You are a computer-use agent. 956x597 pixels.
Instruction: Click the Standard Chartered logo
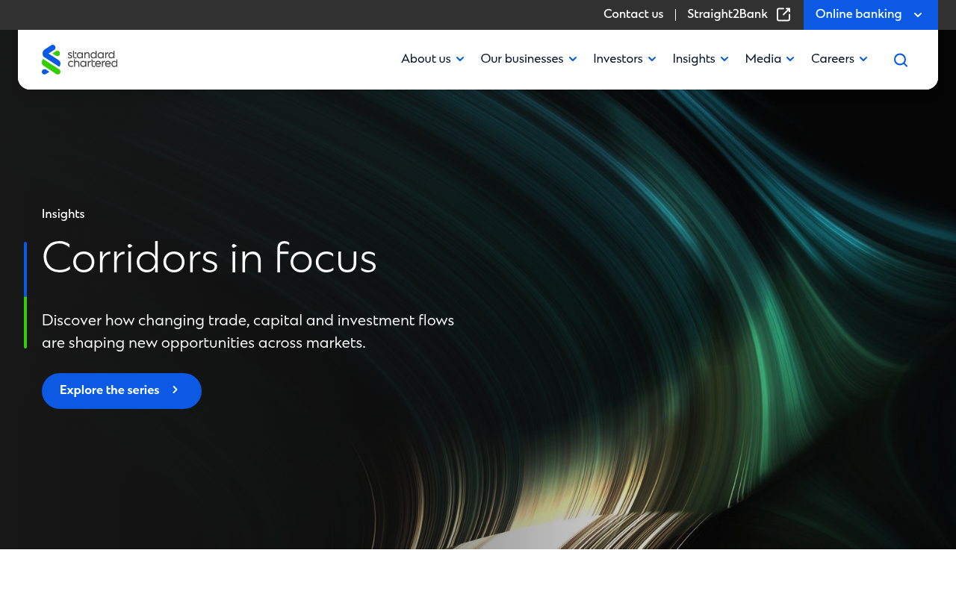79,60
